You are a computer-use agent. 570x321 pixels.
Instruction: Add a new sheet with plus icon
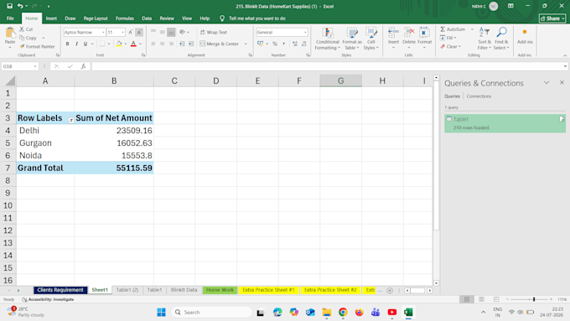point(390,291)
